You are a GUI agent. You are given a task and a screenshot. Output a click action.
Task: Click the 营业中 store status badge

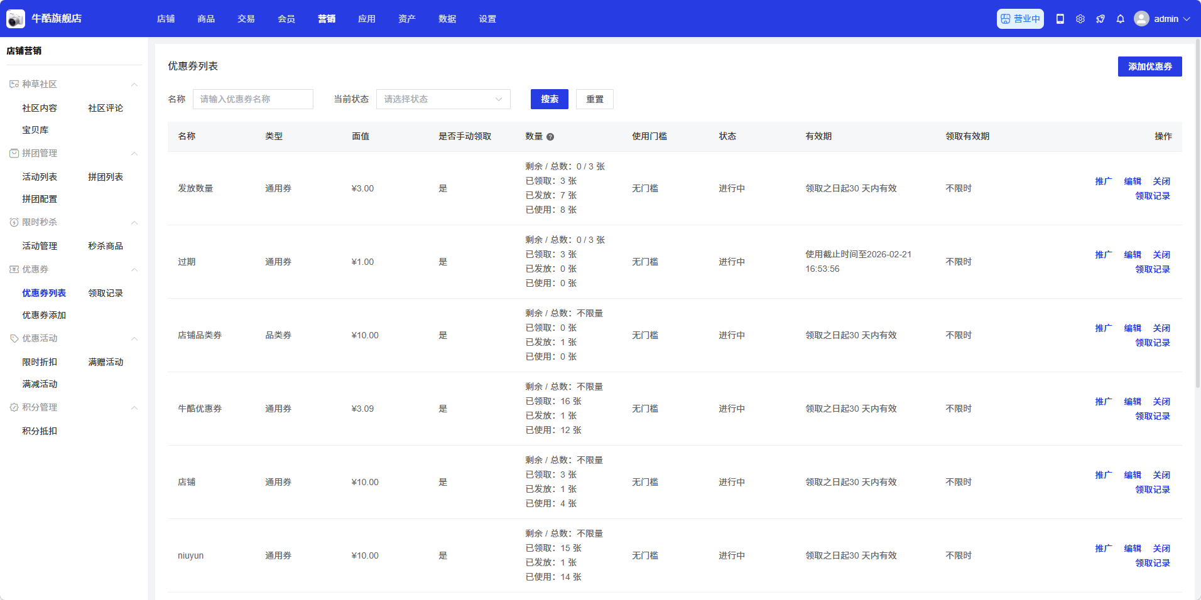pos(1020,19)
